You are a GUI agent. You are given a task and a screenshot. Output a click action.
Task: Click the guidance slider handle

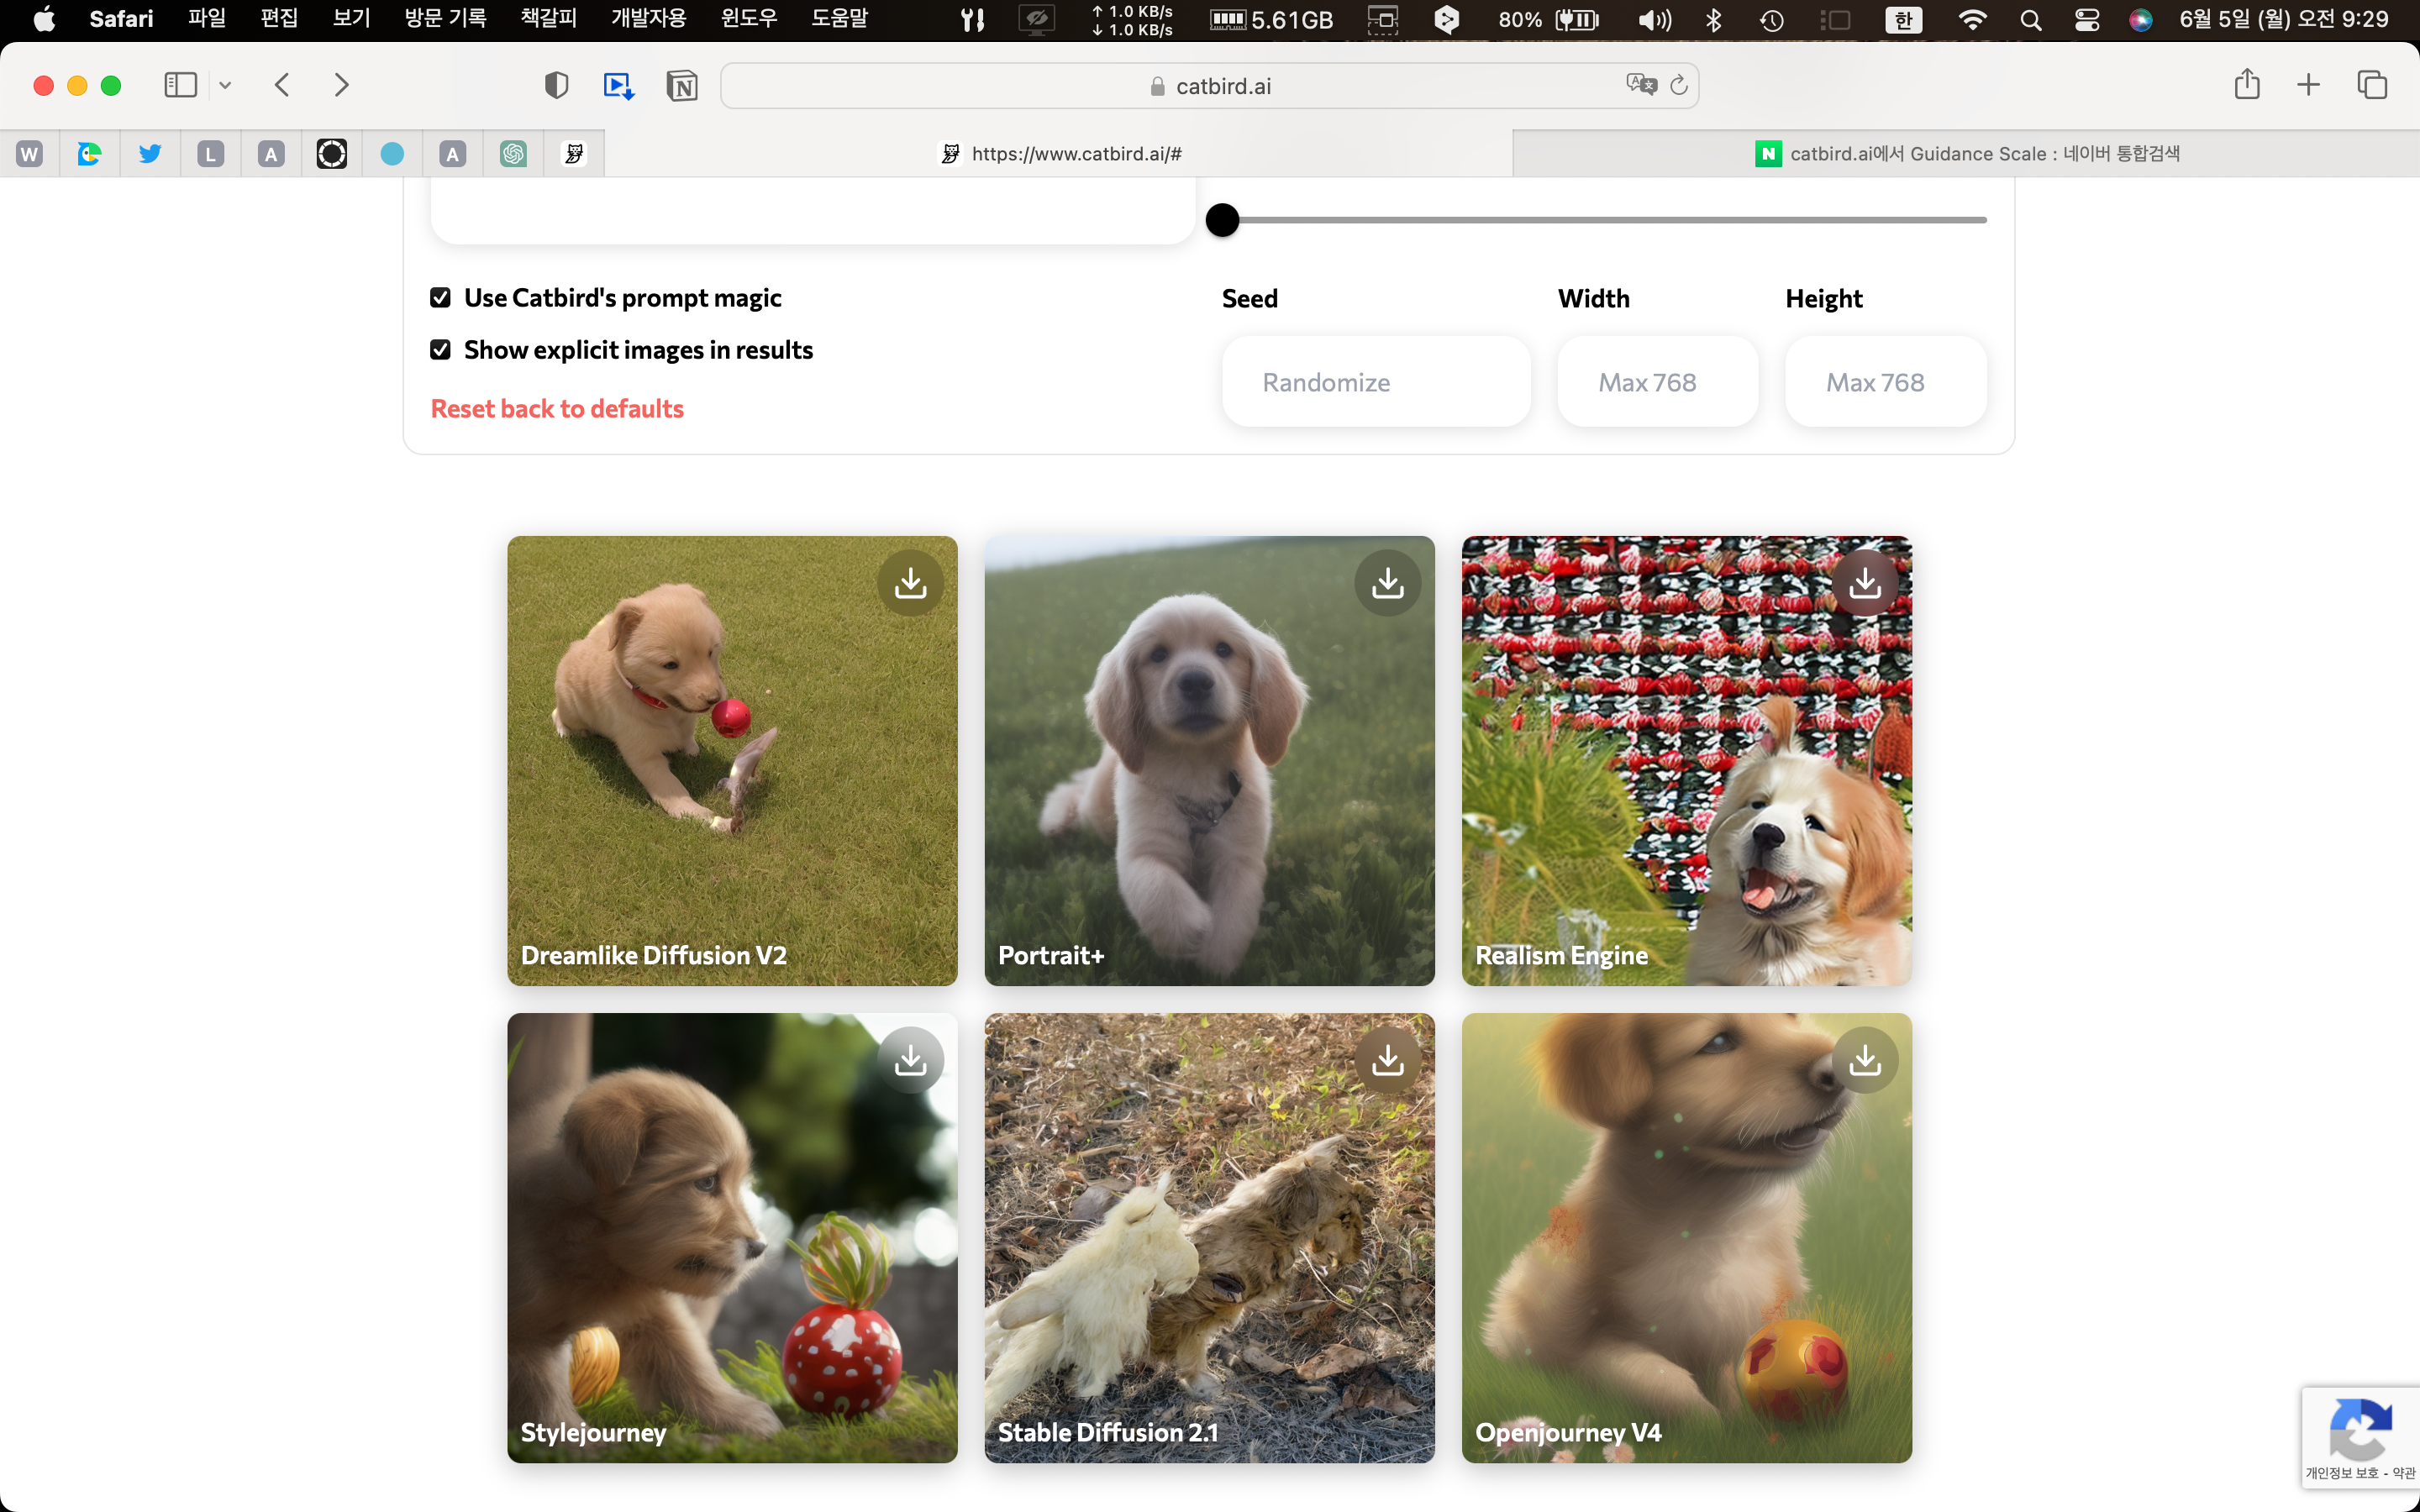(x=1222, y=220)
